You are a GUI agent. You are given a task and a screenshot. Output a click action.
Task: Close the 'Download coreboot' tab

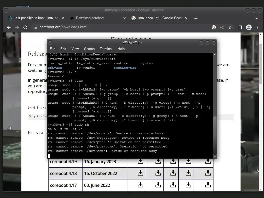(x=125, y=18)
